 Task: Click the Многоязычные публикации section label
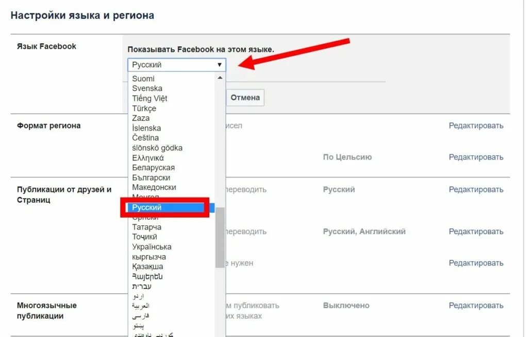(46, 310)
